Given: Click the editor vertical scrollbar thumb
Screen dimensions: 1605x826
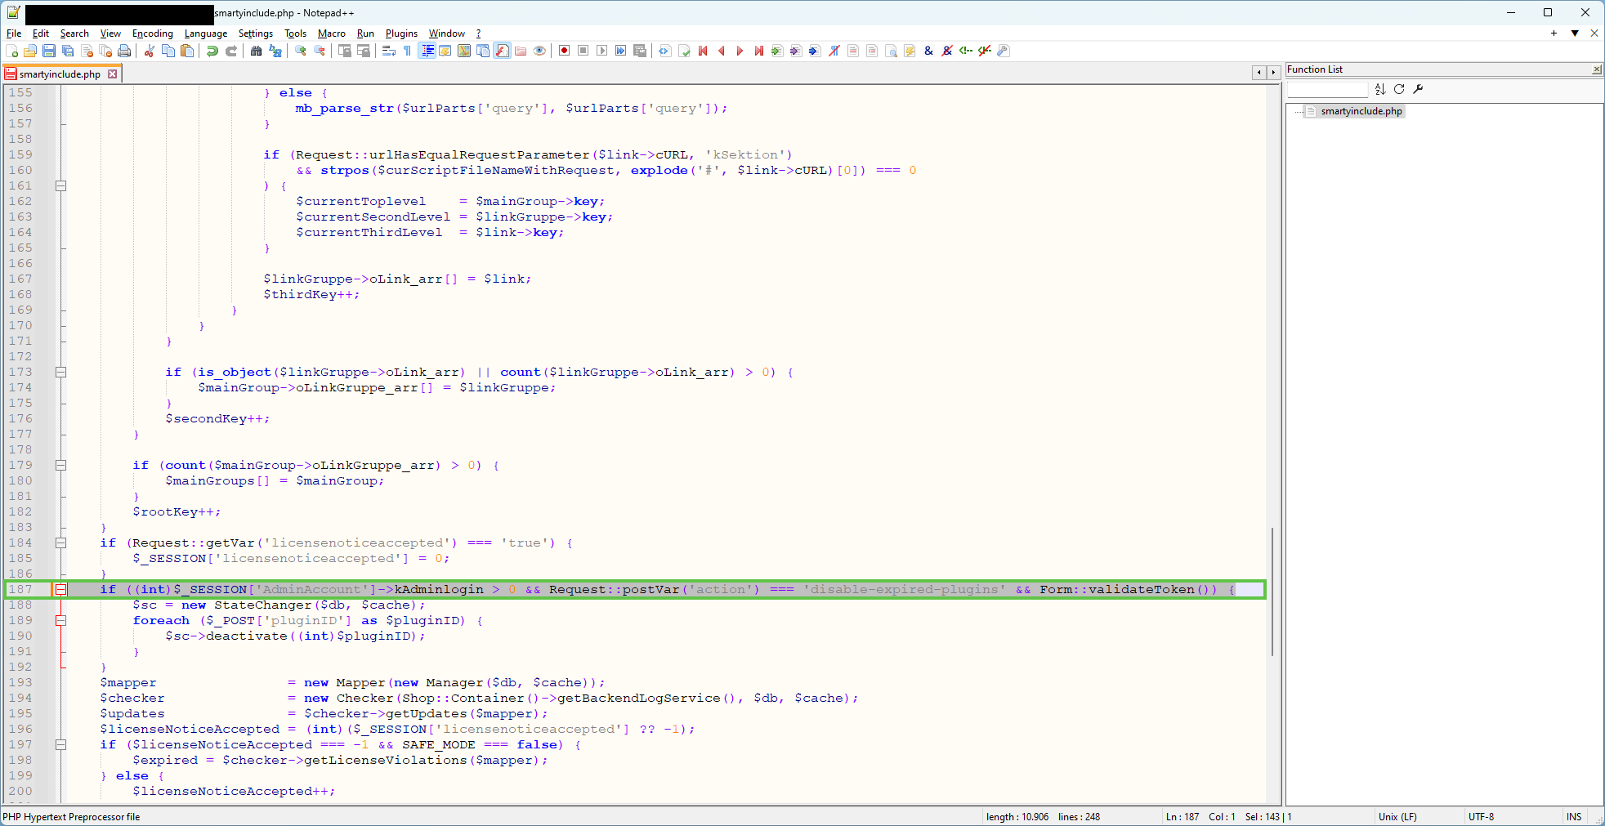Looking at the screenshot, I should [1272, 591].
